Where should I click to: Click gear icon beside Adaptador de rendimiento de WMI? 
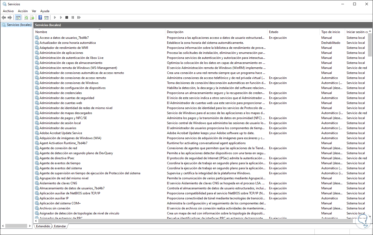(37, 48)
